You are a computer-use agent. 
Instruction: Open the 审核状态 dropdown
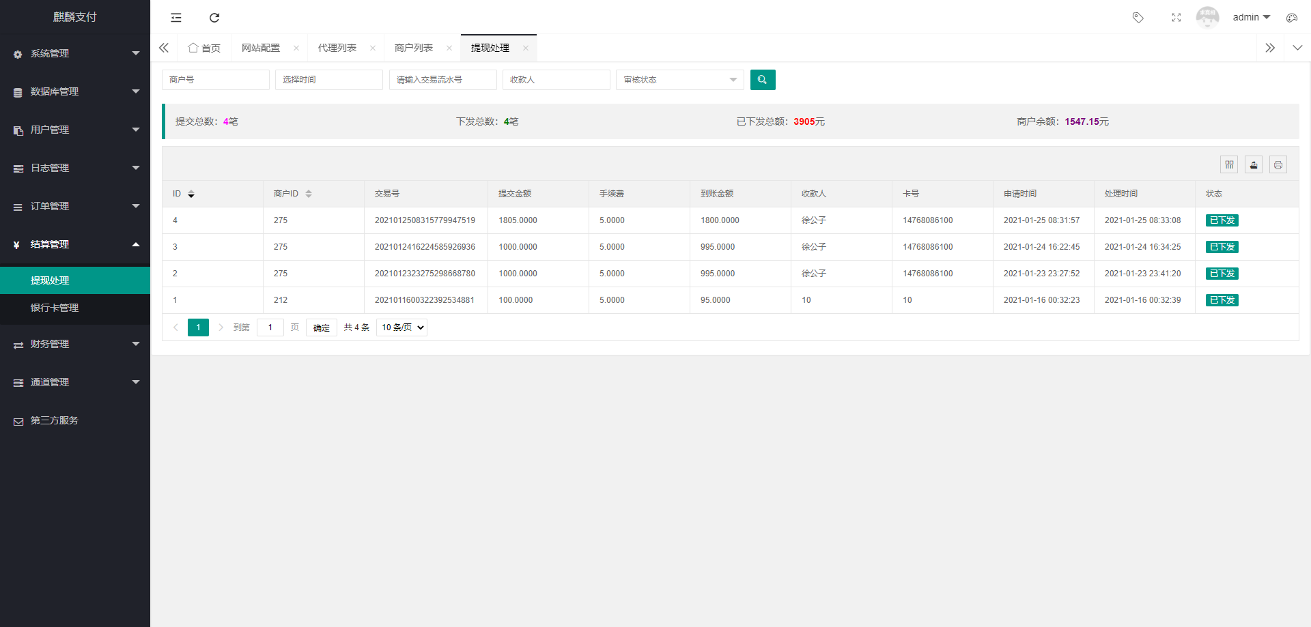click(x=679, y=79)
